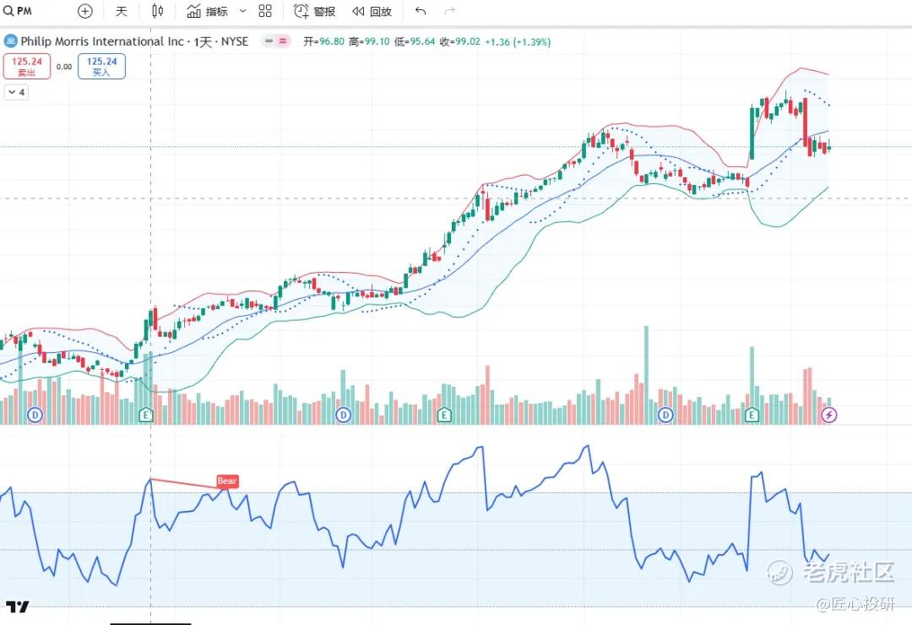Click the add symbol plus icon
This screenshot has width=912, height=625.
(x=84, y=11)
